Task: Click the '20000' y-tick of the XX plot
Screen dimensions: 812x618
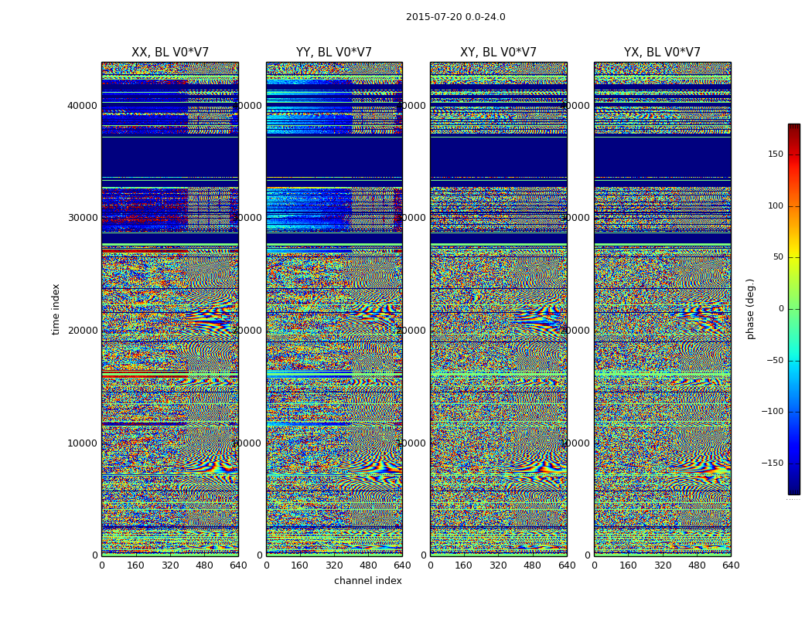Action: point(82,331)
